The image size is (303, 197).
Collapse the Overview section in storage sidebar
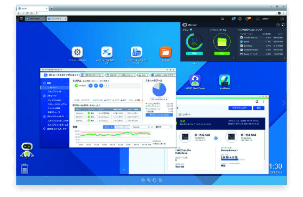(x=67, y=83)
